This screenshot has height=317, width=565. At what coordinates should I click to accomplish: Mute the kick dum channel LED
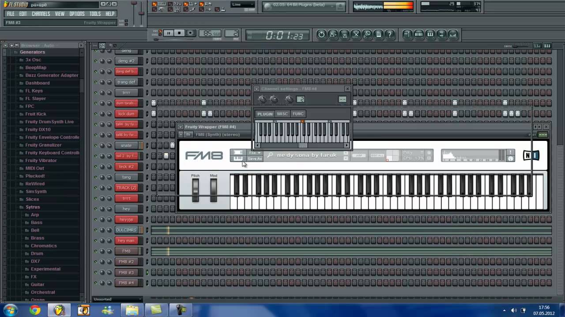coord(95,114)
